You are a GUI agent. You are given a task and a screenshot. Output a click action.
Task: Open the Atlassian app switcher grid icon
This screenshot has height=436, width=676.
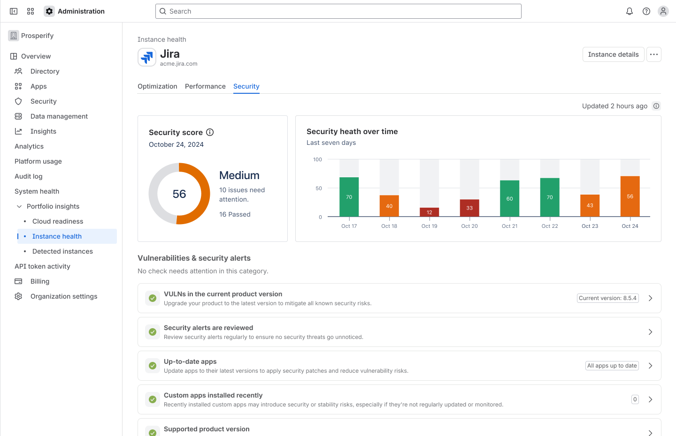coord(30,11)
